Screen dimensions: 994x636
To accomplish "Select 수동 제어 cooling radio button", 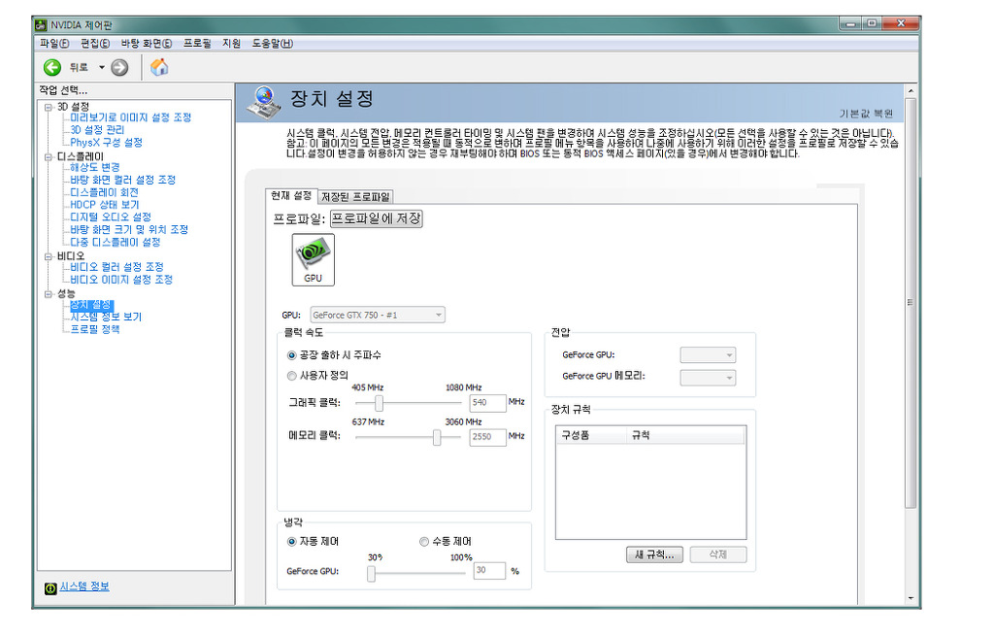I will (424, 542).
